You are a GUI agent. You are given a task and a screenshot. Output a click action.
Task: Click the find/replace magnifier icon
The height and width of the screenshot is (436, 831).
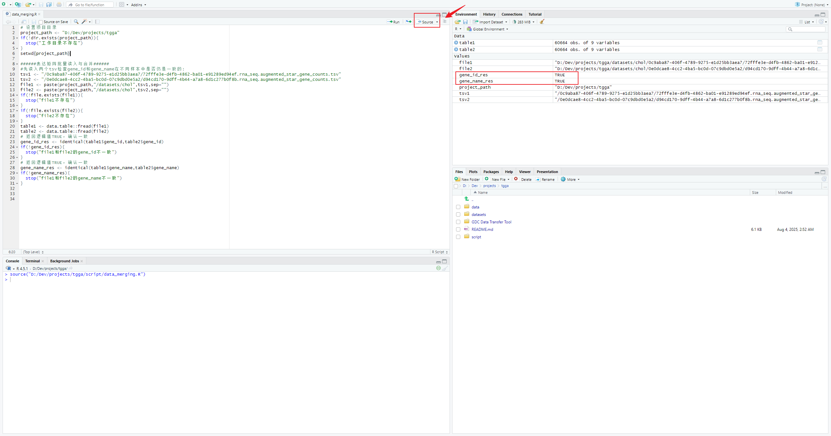[x=76, y=22]
